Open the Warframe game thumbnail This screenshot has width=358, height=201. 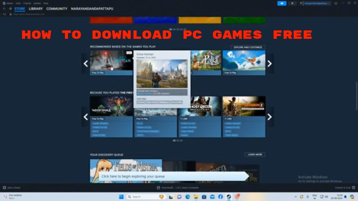pos(111,106)
